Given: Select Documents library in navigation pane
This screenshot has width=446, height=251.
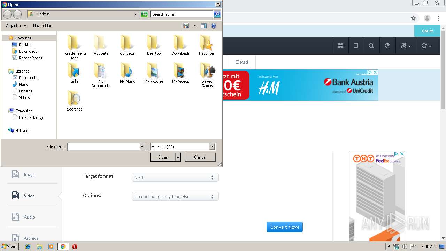Looking at the screenshot, I should point(25,78).
